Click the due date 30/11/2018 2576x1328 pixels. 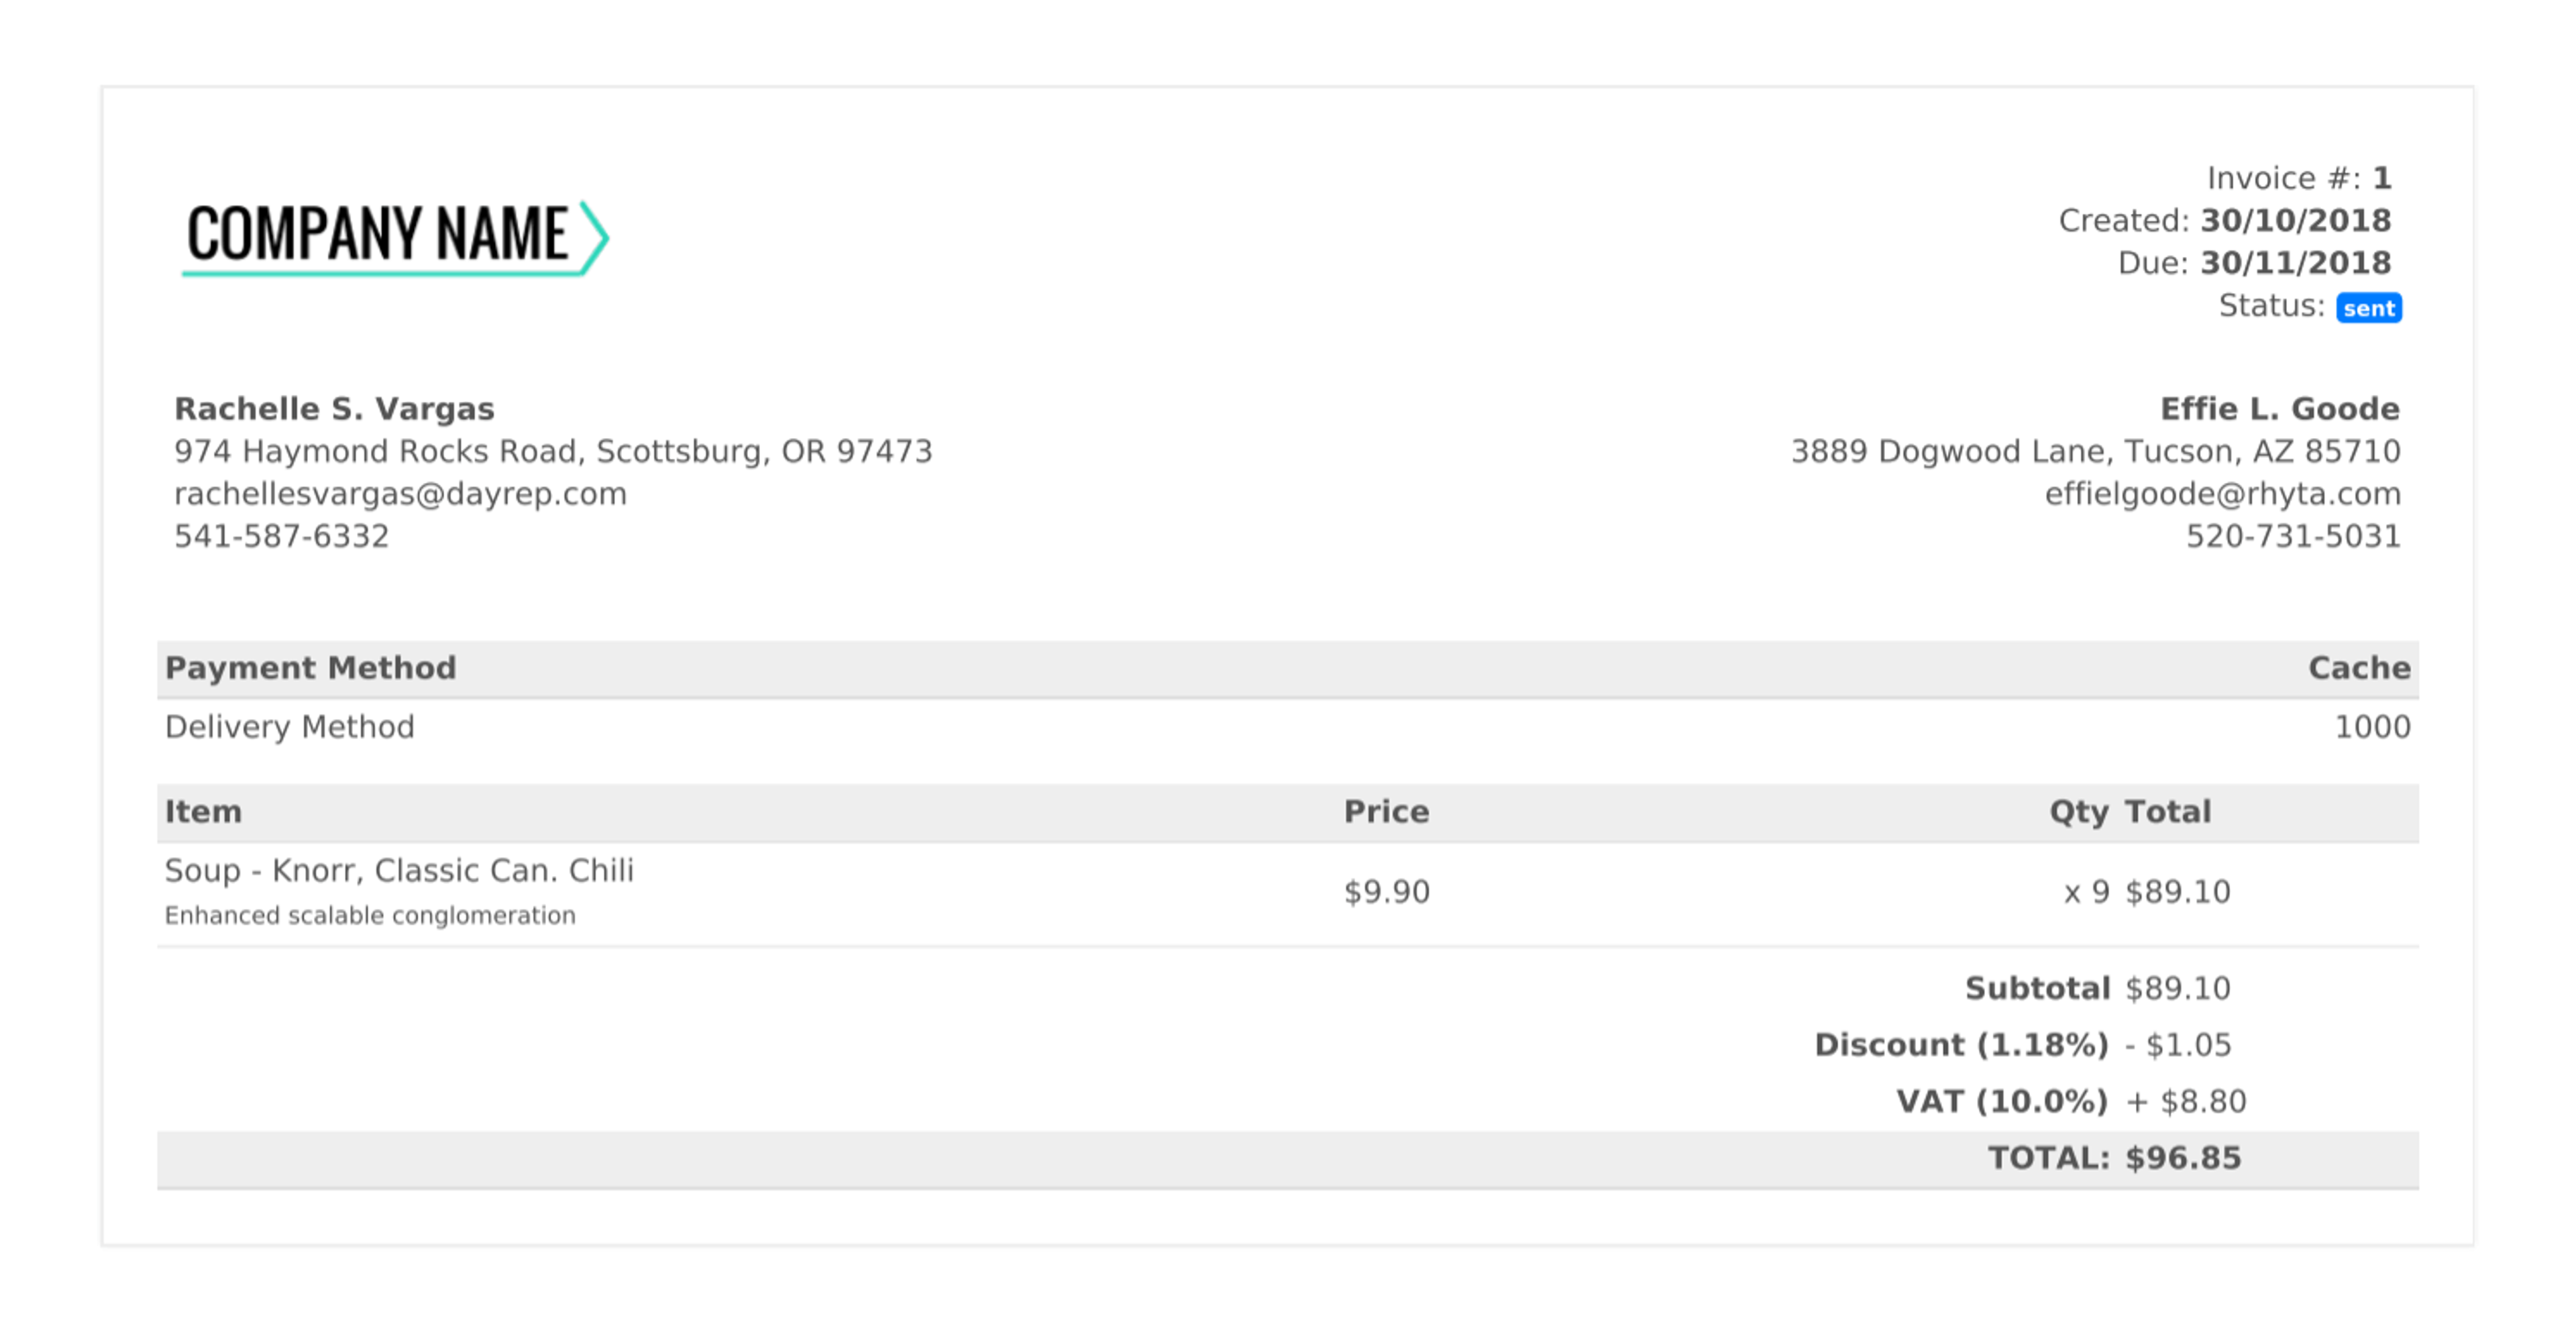pos(2295,263)
